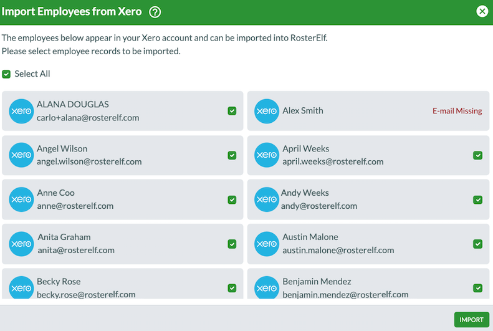493x331 pixels.
Task: Click Xero logo beside April Weeks
Action: click(267, 155)
